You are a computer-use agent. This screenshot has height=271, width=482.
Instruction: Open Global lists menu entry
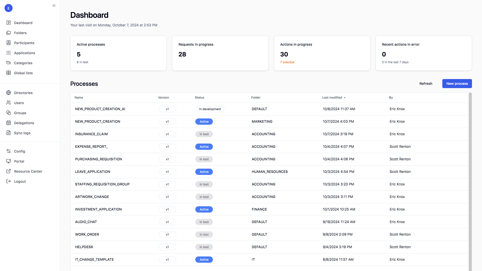click(23, 73)
